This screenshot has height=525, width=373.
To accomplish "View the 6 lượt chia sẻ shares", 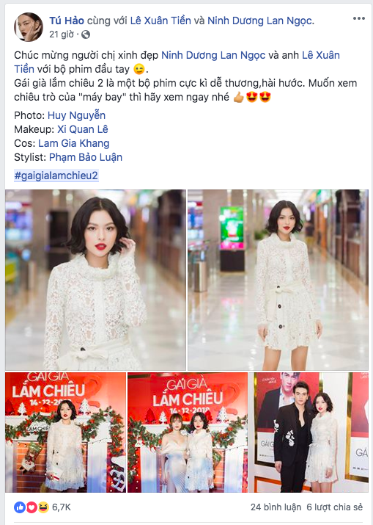I will coord(335,507).
